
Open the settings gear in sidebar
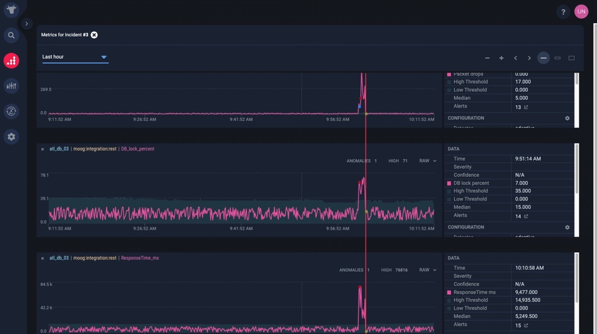11,137
